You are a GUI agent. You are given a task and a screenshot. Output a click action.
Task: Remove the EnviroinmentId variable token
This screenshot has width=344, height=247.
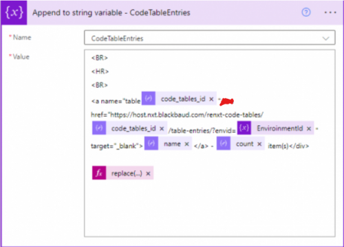(309, 128)
